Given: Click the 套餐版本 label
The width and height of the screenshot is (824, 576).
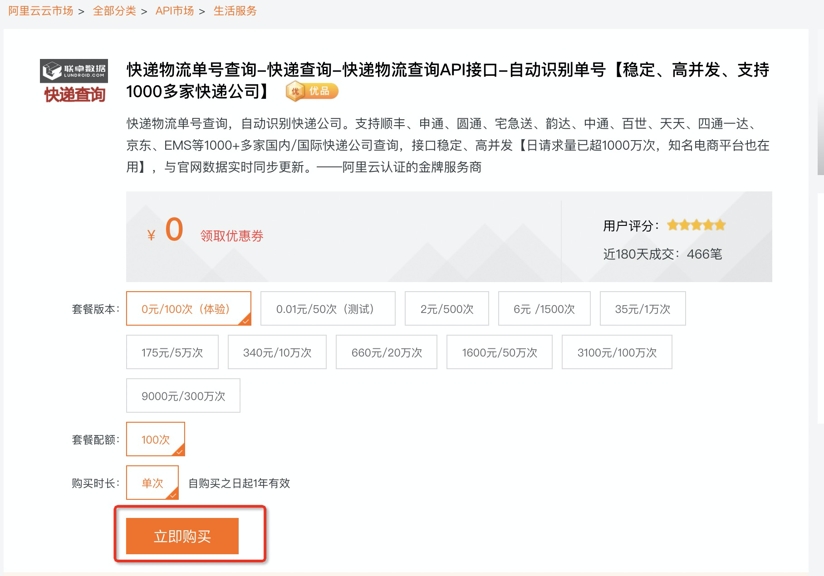Looking at the screenshot, I should pos(96,309).
